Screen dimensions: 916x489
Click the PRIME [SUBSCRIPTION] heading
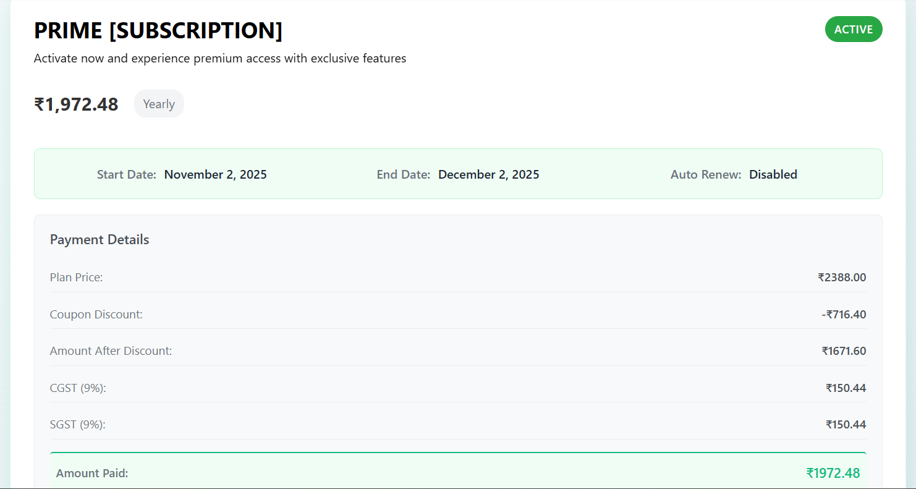[158, 30]
